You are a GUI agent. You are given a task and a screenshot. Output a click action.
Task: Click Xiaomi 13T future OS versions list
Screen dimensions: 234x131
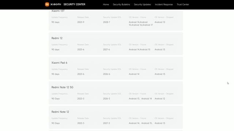point(141,23)
